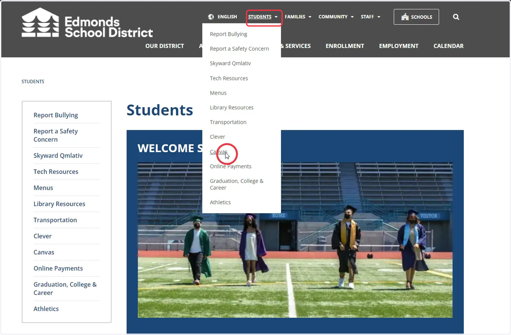
Task: Open the Calendar navigation item
Action: pyautogui.click(x=448, y=46)
